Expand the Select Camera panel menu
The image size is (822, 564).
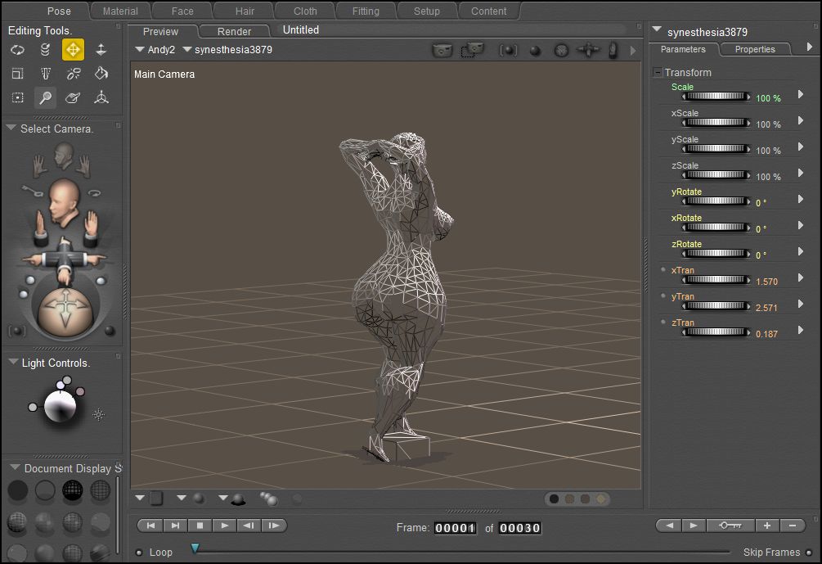point(11,128)
